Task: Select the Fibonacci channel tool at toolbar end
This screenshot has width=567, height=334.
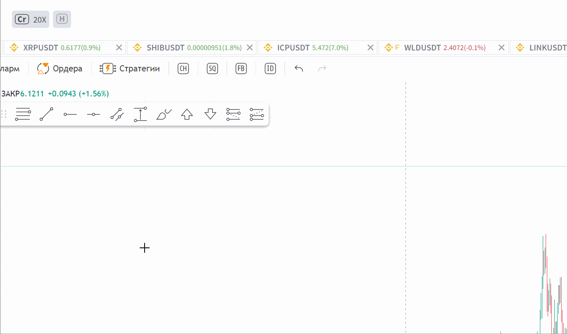Action: [x=257, y=114]
